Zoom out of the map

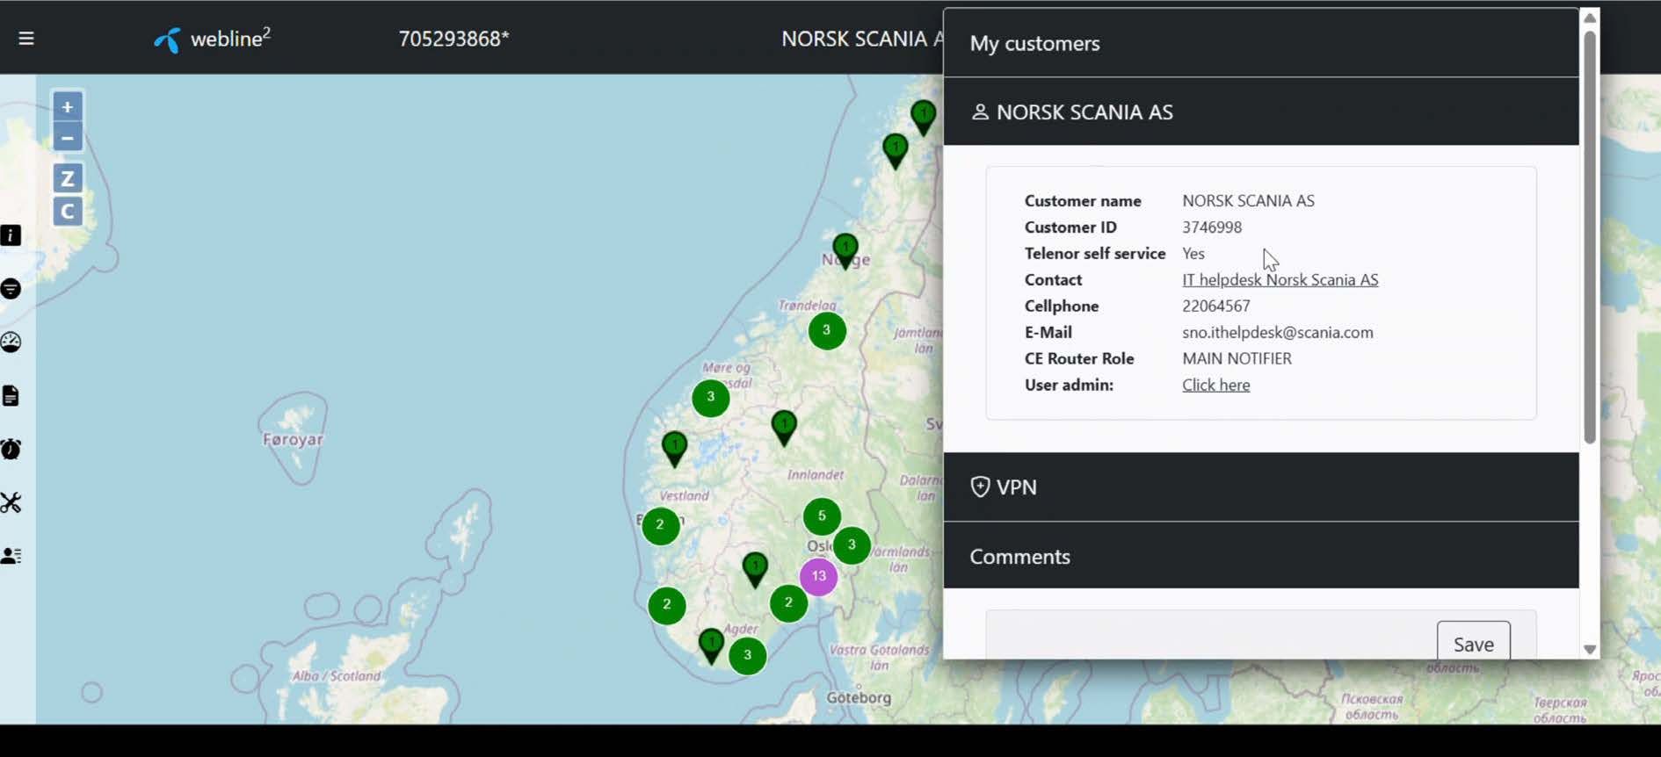pyautogui.click(x=68, y=138)
